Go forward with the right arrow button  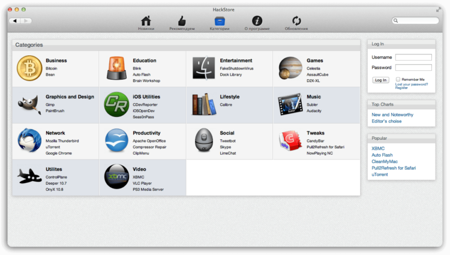tap(26, 20)
